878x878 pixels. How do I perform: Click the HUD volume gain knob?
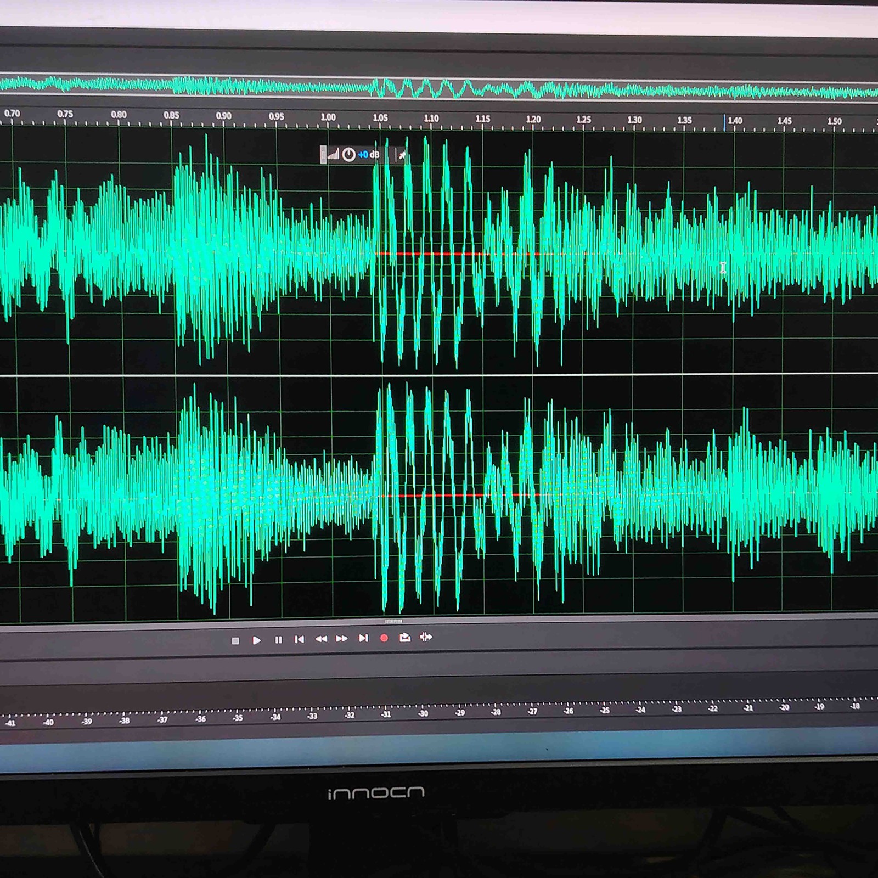pyautogui.click(x=348, y=155)
